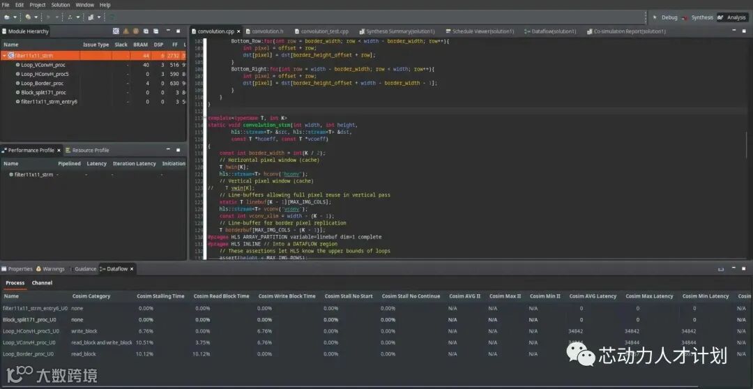Screen dimensions: 753x389
Task: Switch to the Resource Profile tab
Action: point(87,151)
